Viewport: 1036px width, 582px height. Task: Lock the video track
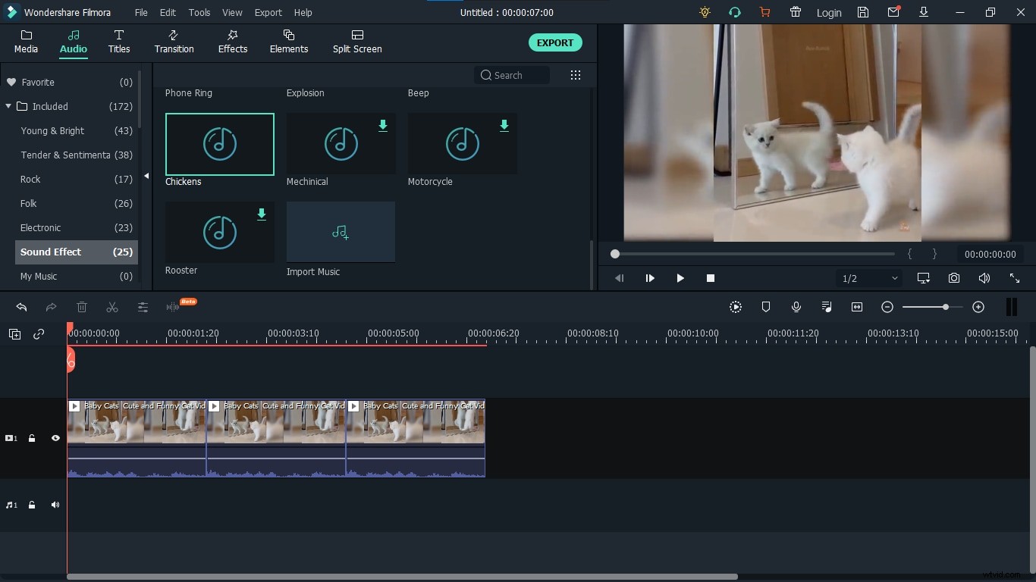pos(32,438)
